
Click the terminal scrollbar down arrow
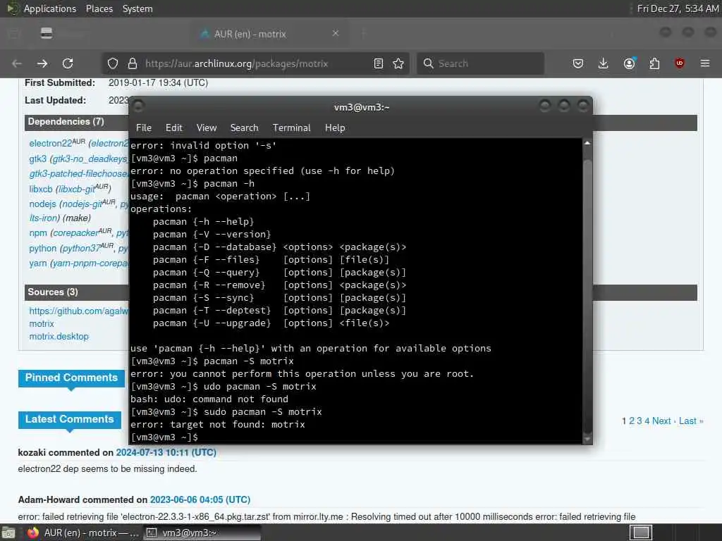click(587, 440)
